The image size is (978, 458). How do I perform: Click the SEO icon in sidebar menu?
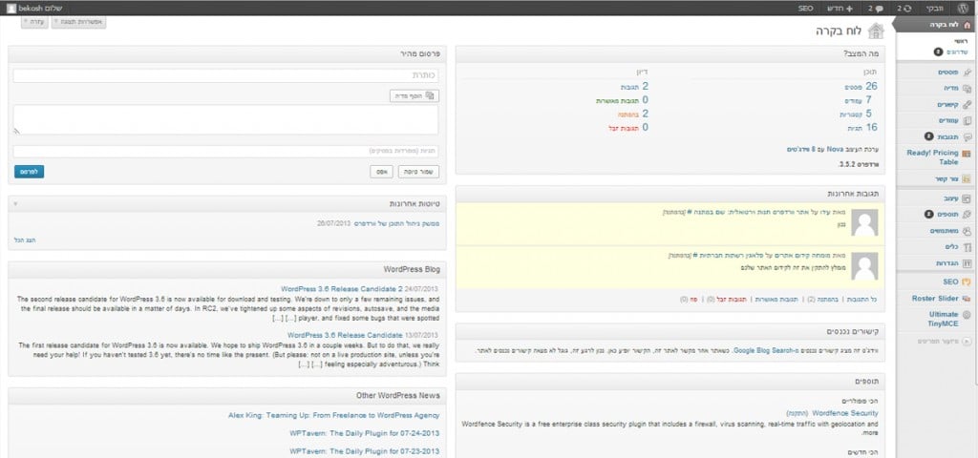coord(967,282)
